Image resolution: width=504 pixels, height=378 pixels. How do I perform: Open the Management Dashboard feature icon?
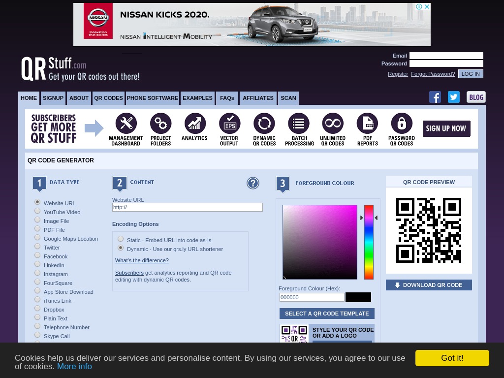pos(126,124)
